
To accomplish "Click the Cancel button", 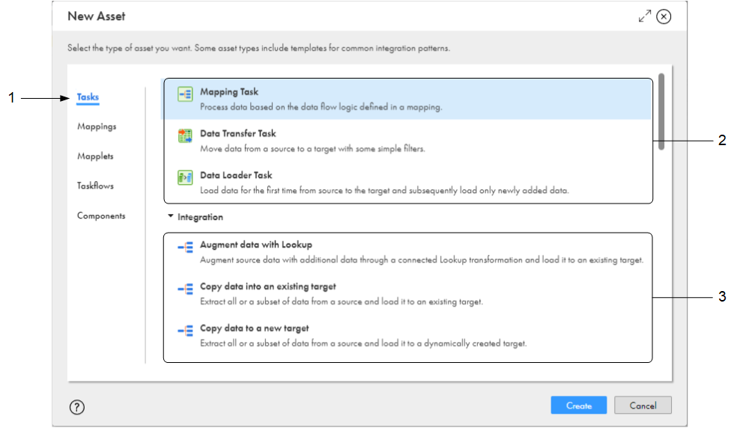I will coord(643,405).
